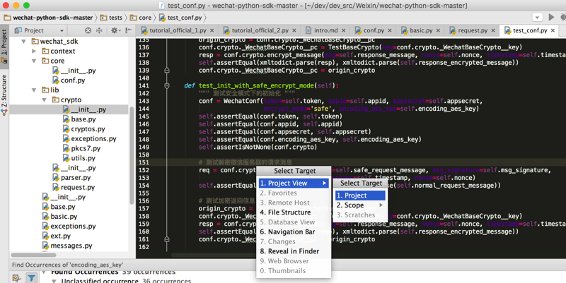Collapse the wechat_sdk folder arrow
Image resolution: width=566 pixels, height=283 pixels.
coord(23,42)
